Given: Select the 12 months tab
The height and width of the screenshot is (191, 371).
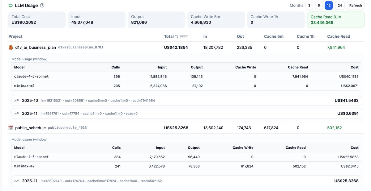Looking at the screenshot, I should pos(329,5).
